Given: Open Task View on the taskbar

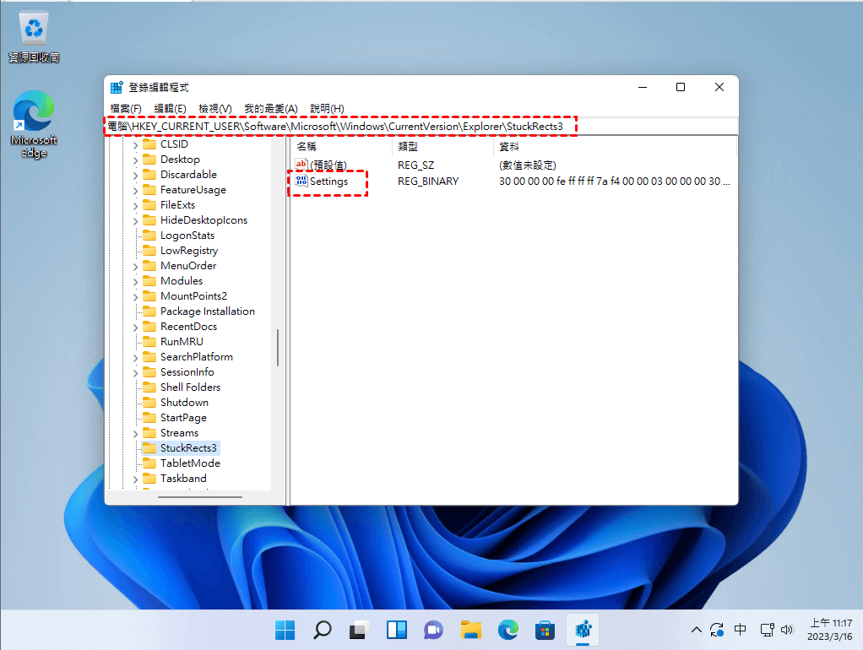Looking at the screenshot, I should (360, 630).
